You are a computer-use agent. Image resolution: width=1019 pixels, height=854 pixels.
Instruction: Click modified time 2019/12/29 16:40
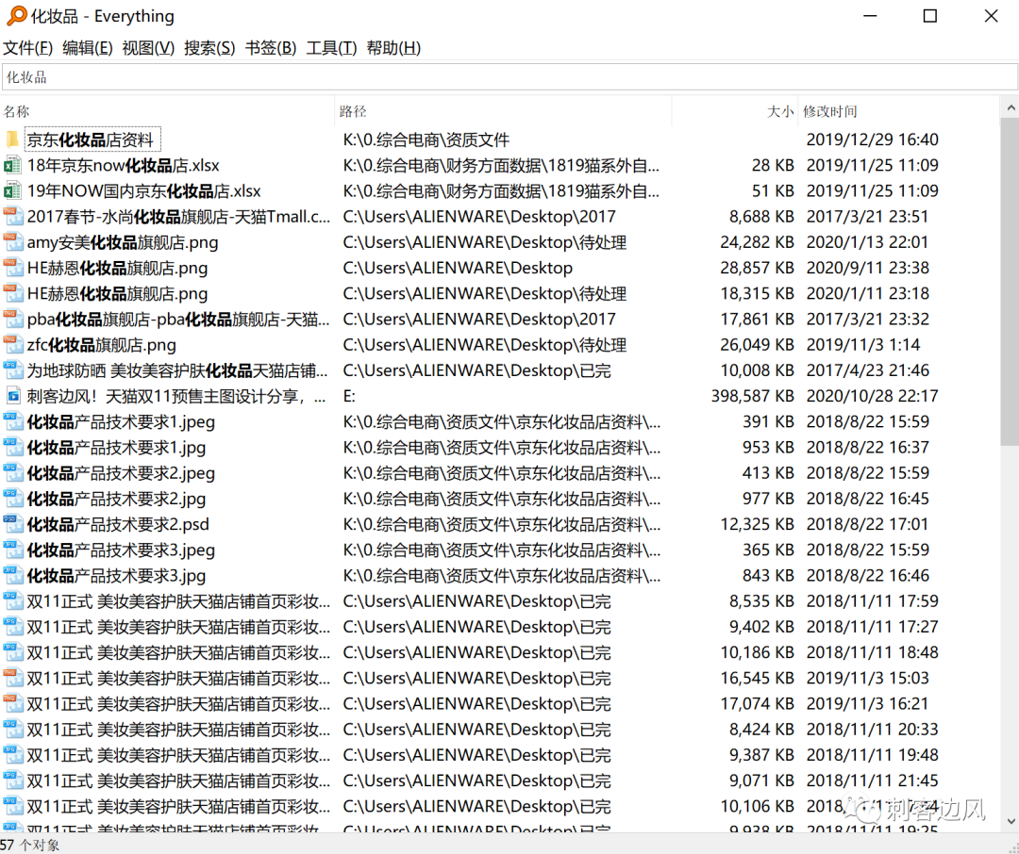(x=872, y=139)
